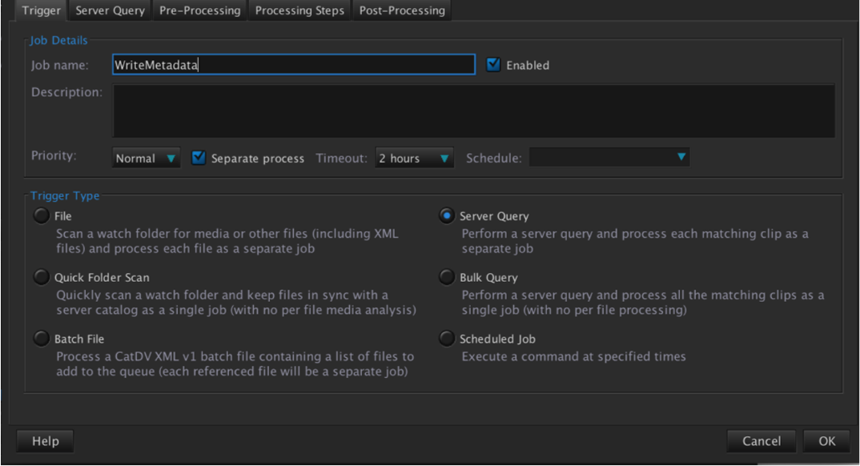The image size is (860, 466).
Task: Choose the Quick Folder Scan option
Action: 42,277
